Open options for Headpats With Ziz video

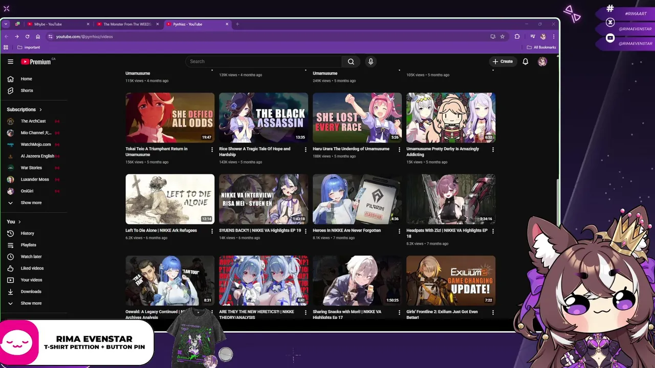point(493,231)
